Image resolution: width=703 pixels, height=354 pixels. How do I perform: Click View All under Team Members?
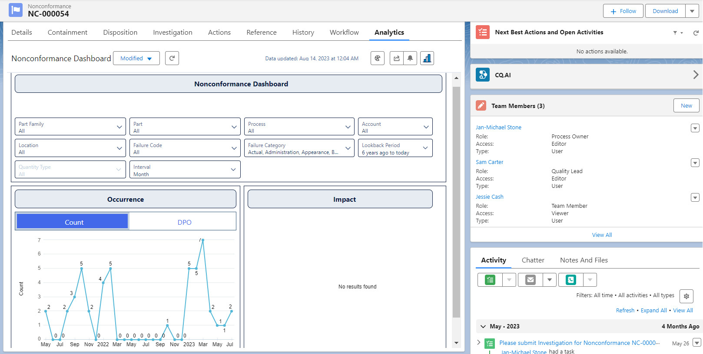pyautogui.click(x=602, y=235)
